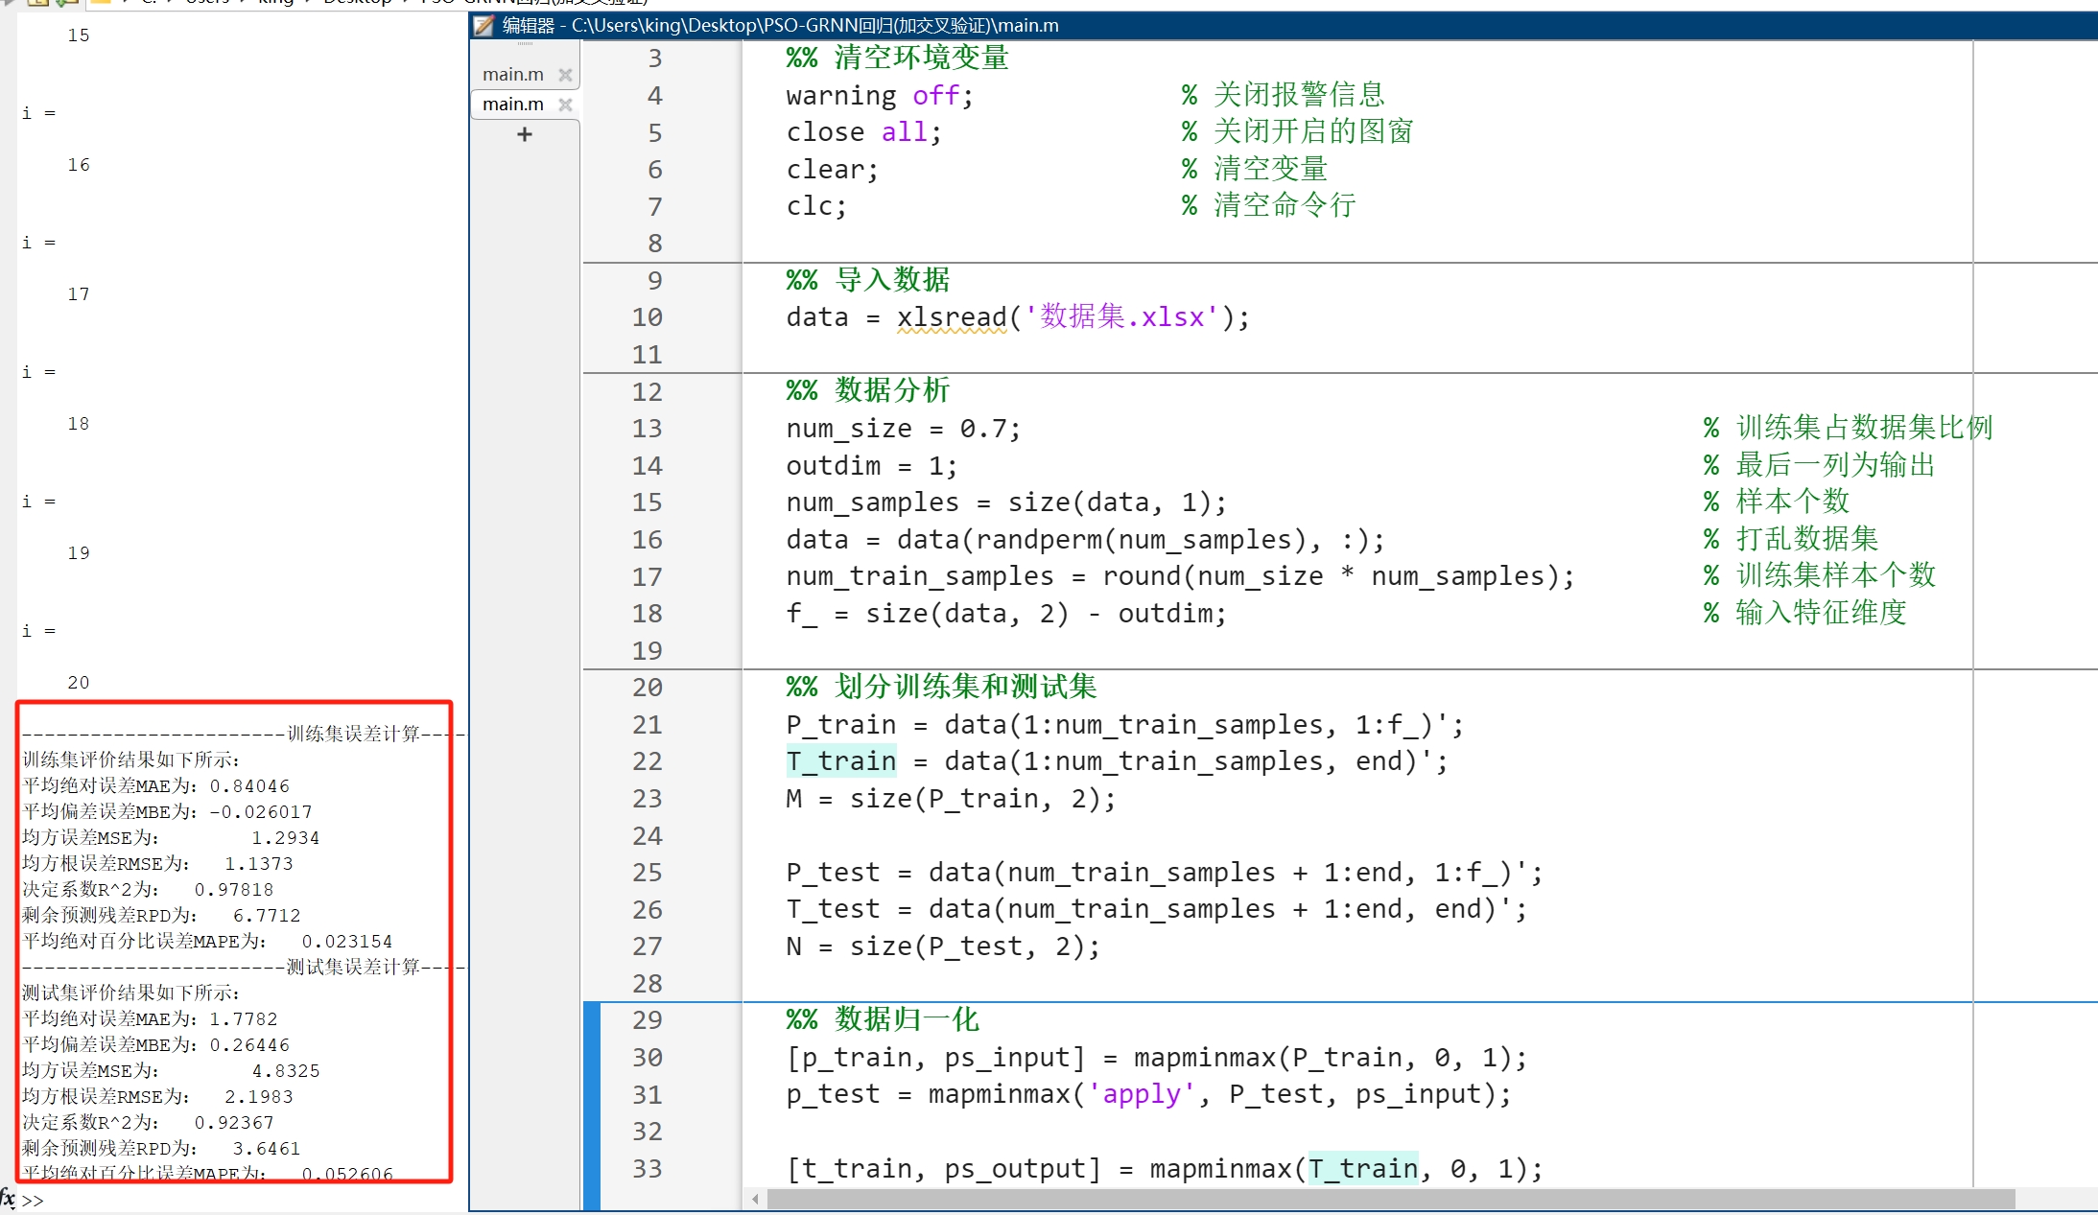Click the horizontal scrollbar left arrow

click(755, 1199)
